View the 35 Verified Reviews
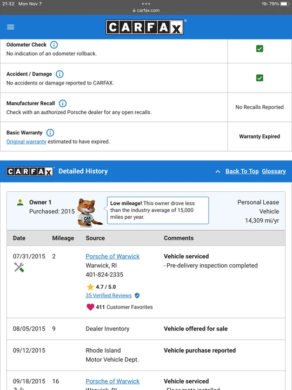292x390 pixels. tap(109, 296)
